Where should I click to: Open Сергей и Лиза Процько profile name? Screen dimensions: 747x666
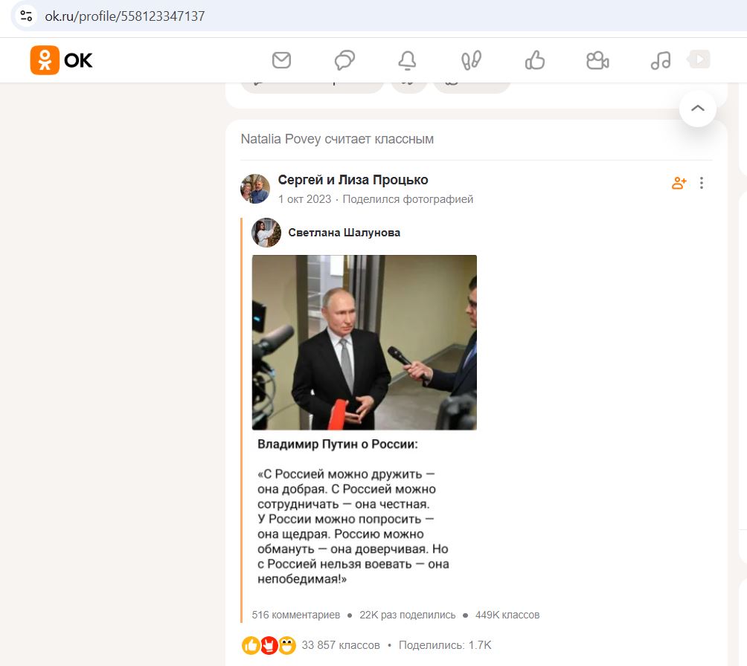coord(353,180)
